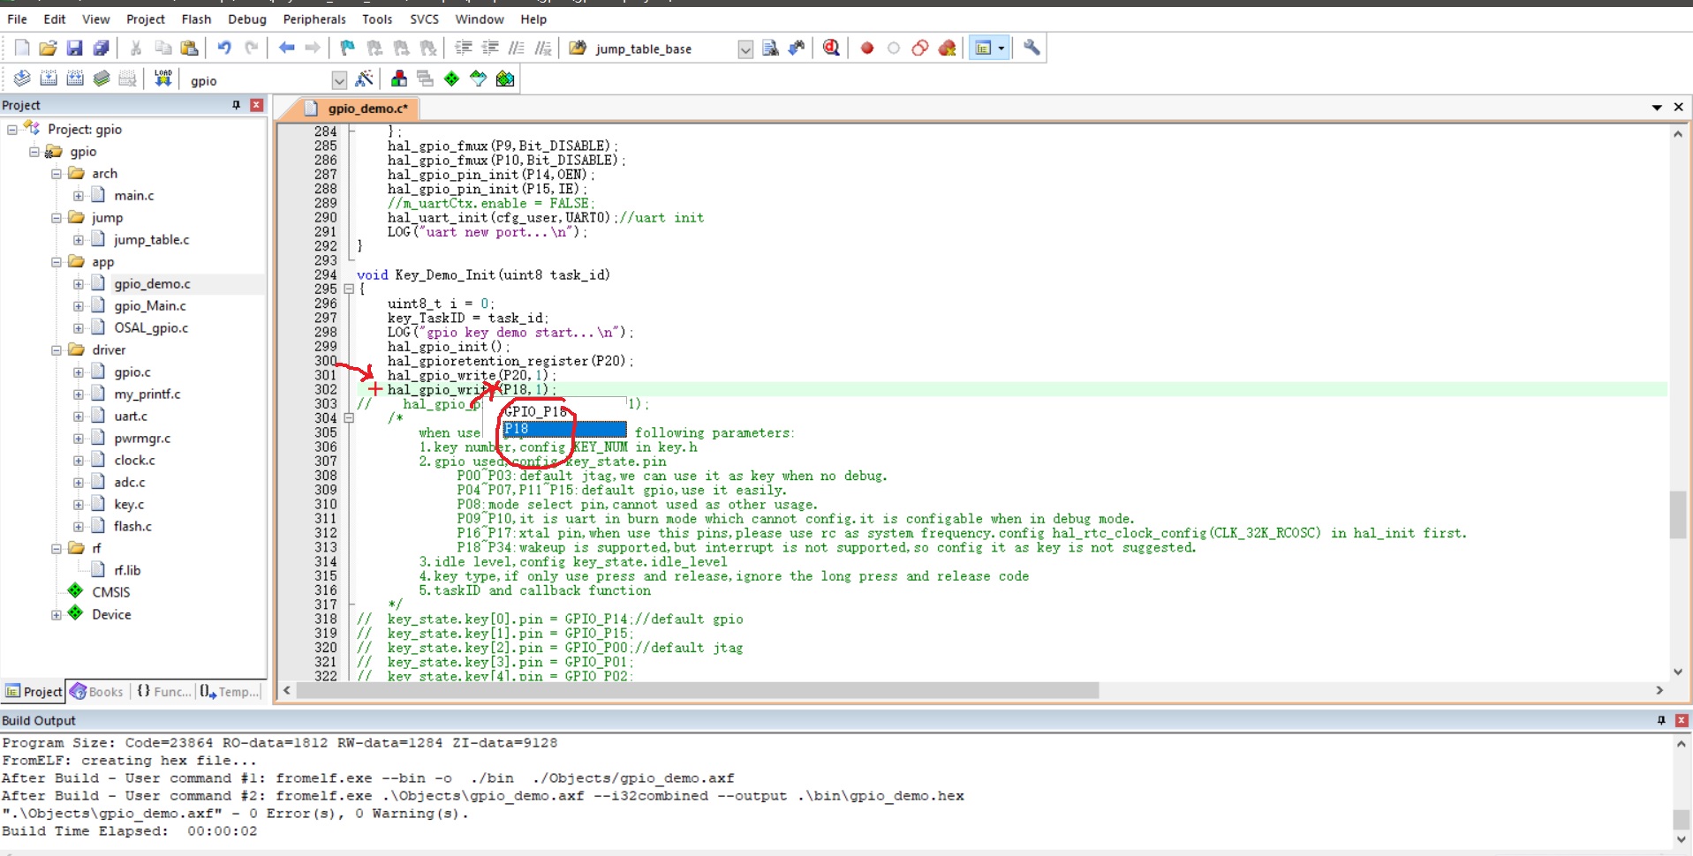Paste from clipboard using the toolbar icon
1693x856 pixels.
[189, 49]
